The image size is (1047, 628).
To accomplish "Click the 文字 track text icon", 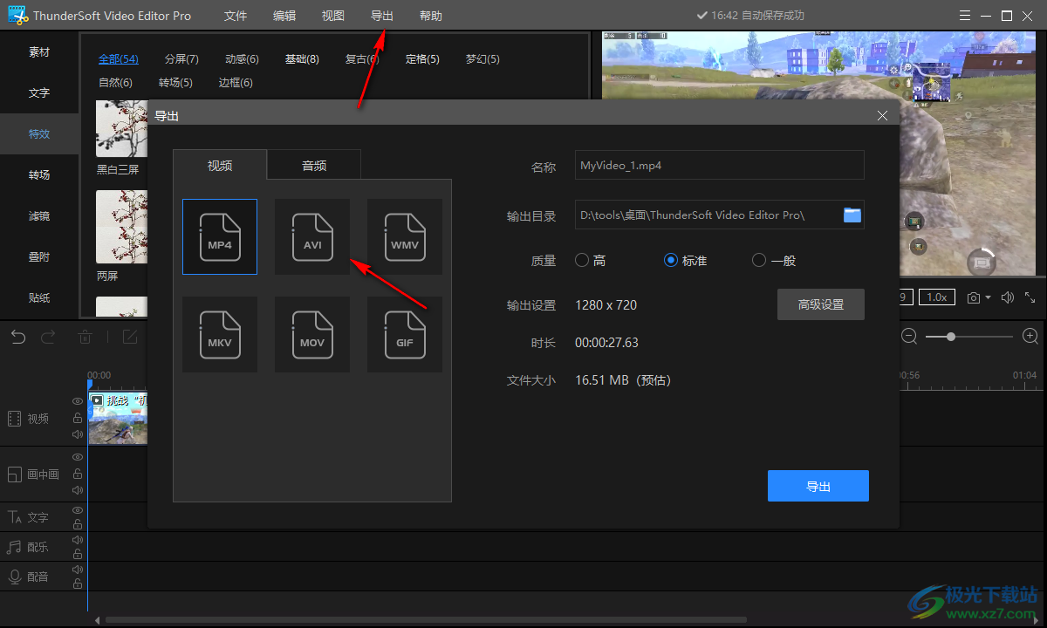I will tap(14, 517).
